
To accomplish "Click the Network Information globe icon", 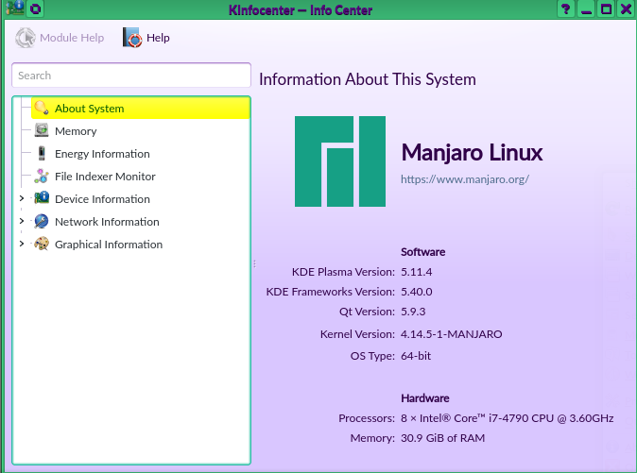I will [x=42, y=222].
